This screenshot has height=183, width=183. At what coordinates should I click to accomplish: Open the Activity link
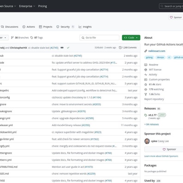[x=153, y=74]
